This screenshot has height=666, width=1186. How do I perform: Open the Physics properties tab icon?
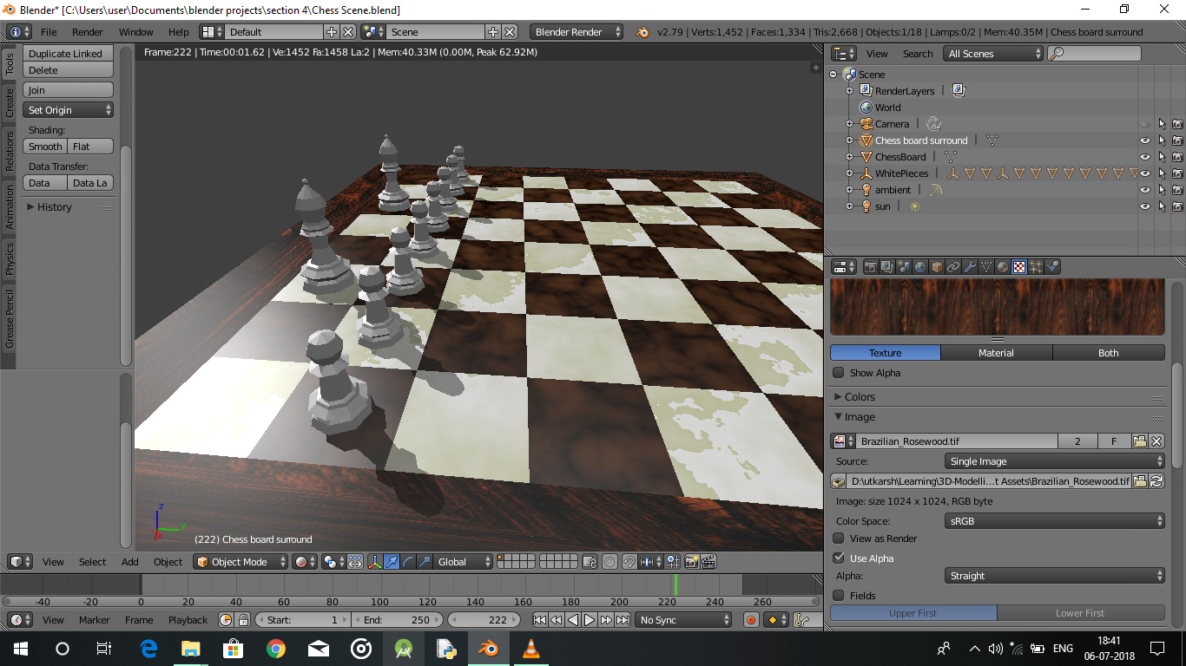click(1053, 267)
